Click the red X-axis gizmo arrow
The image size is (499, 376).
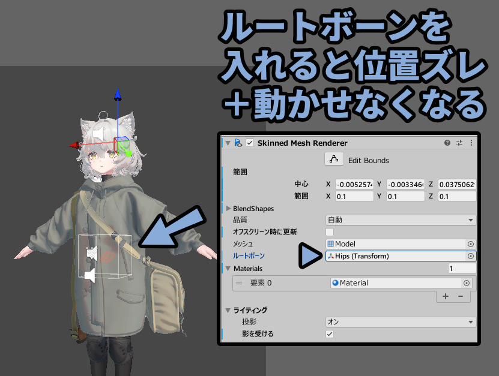pyautogui.click(x=74, y=146)
